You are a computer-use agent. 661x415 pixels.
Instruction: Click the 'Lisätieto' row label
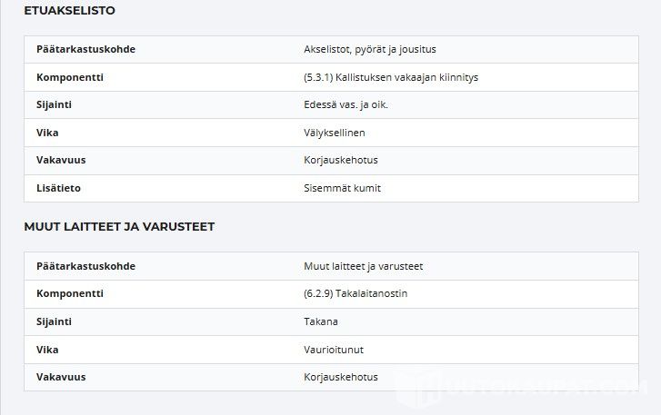point(58,188)
